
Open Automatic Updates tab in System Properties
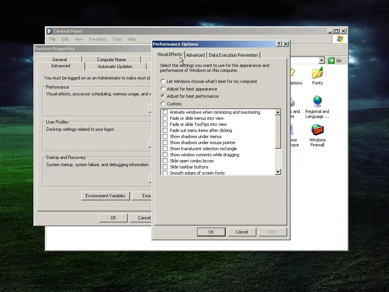(x=115, y=67)
